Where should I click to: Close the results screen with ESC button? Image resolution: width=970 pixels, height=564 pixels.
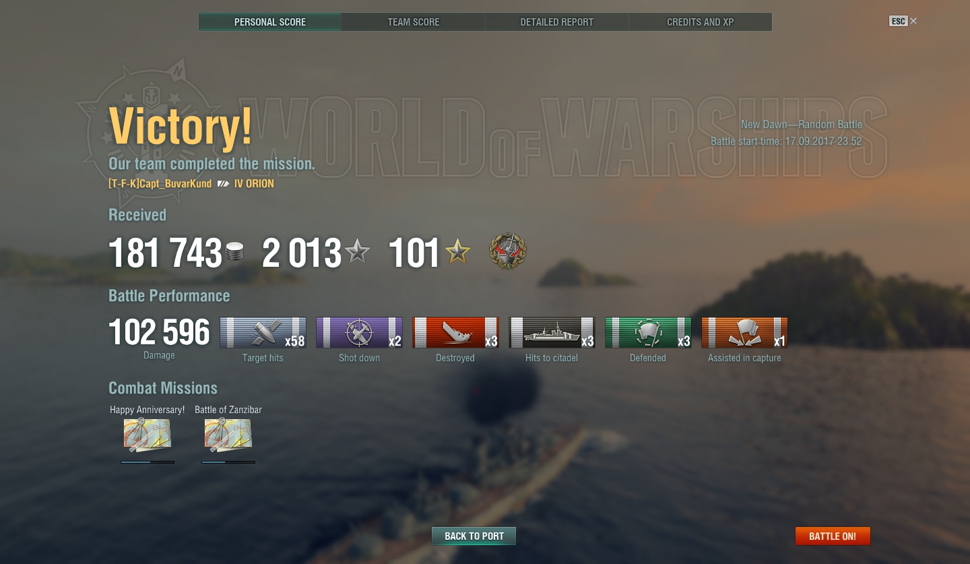903,22
